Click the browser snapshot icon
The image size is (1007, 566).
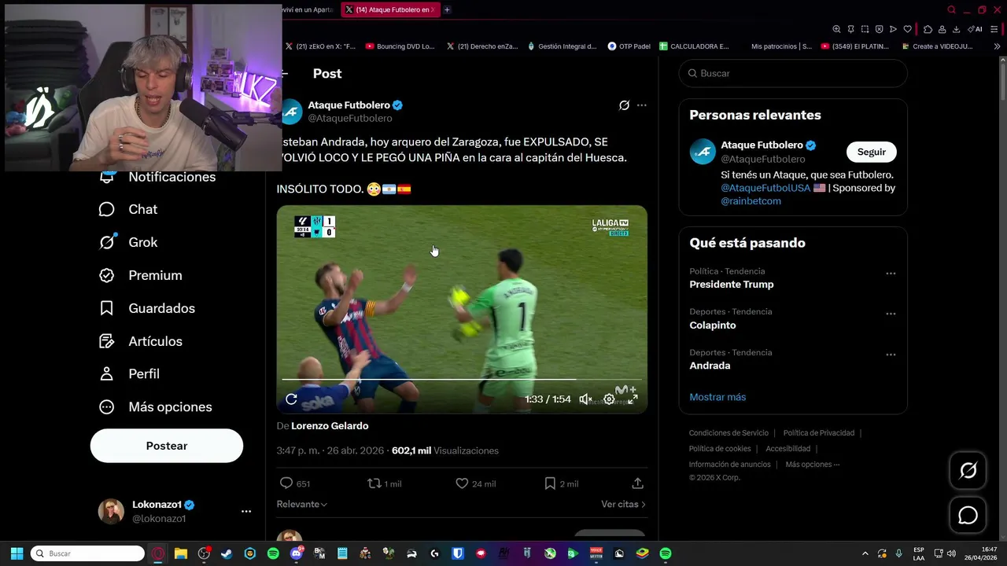865,29
